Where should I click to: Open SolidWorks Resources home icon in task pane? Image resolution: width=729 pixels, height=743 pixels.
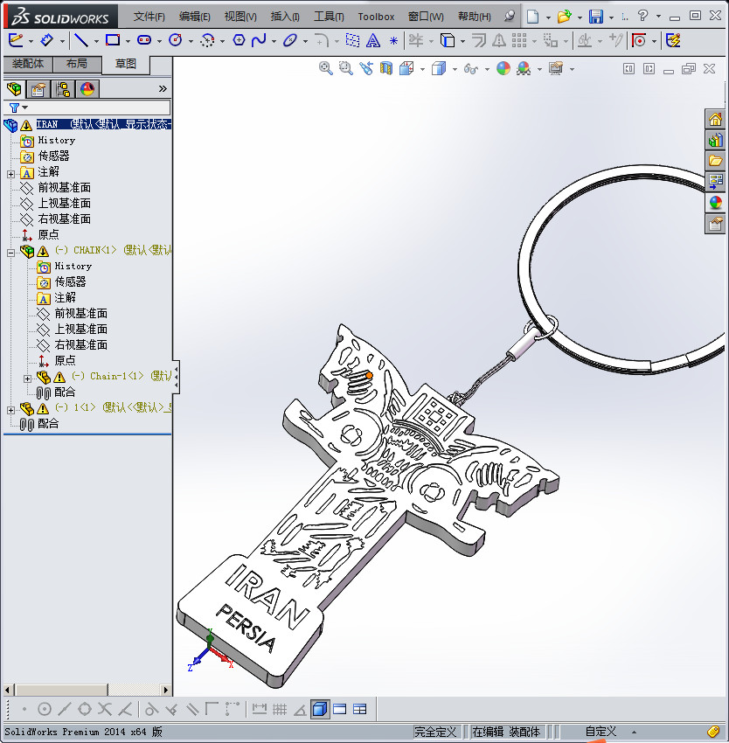[x=715, y=119]
